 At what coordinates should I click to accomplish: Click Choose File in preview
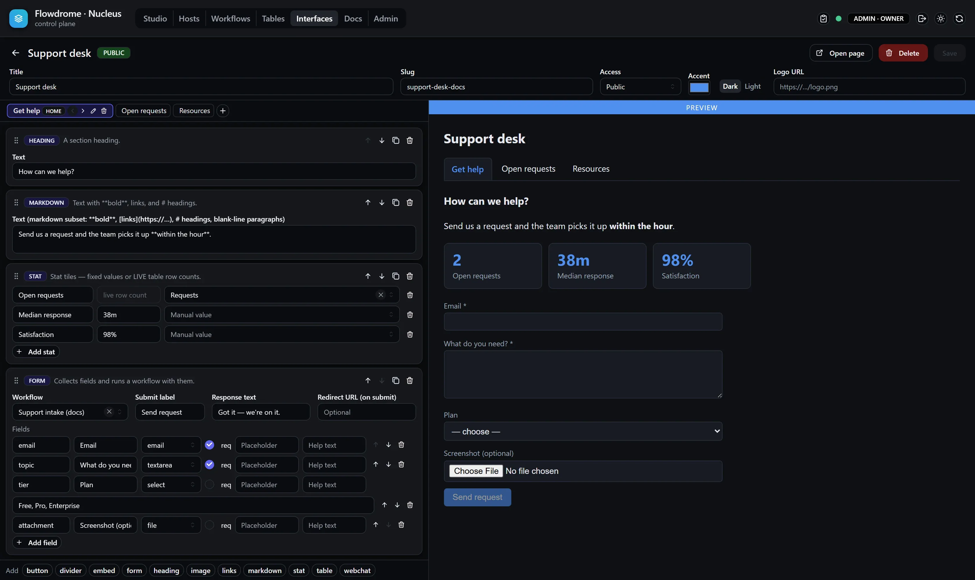point(476,471)
